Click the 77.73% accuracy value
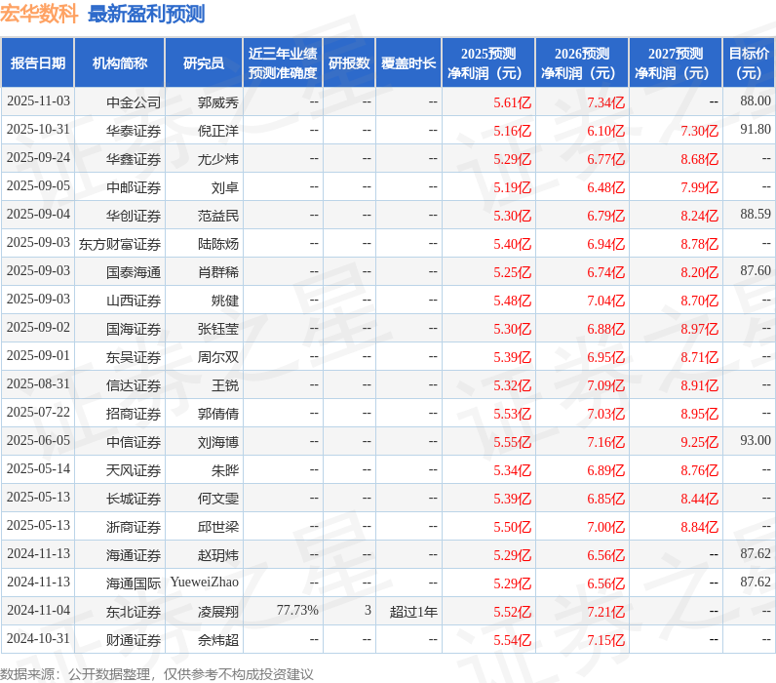Screen dimensions: 776x683 [x=297, y=610]
